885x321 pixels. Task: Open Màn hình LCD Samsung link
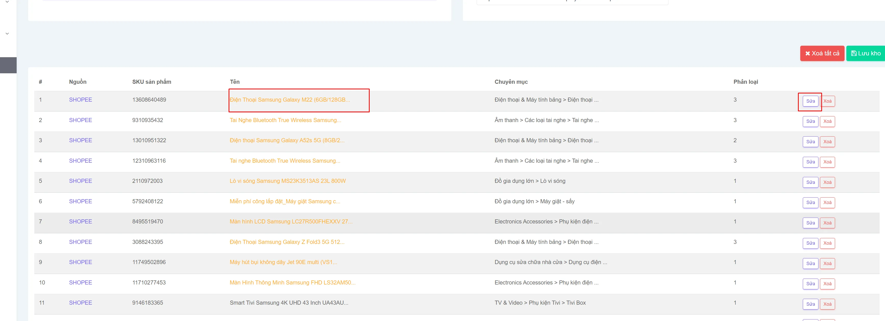(x=291, y=222)
